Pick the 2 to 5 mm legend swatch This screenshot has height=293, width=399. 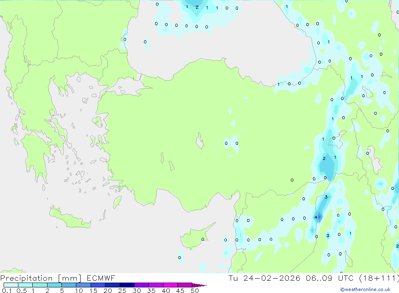click(54, 285)
